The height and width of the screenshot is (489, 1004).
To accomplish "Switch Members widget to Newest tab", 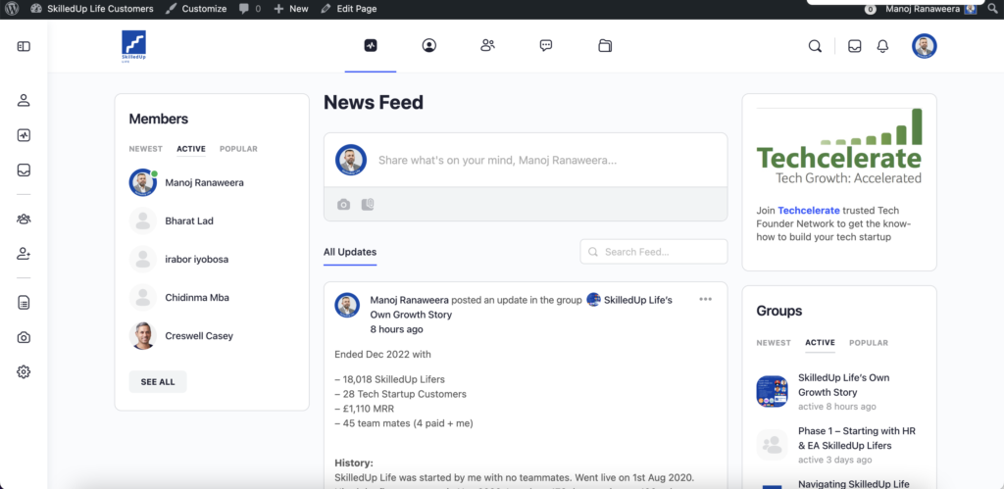I will point(146,149).
